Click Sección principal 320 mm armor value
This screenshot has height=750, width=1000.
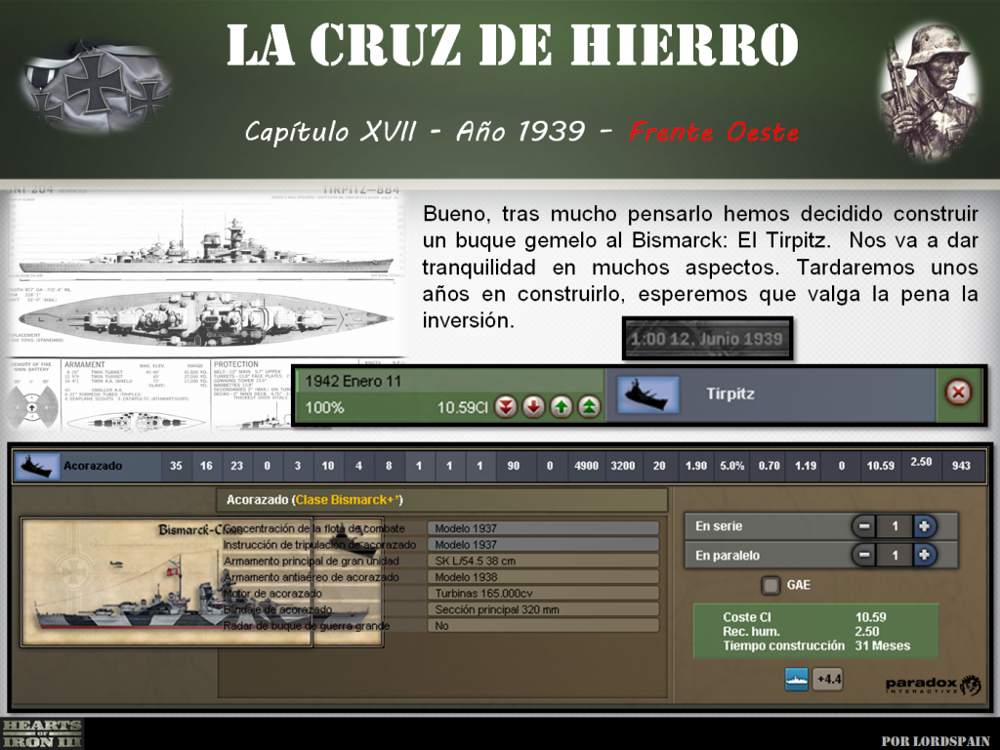pyautogui.click(x=543, y=609)
